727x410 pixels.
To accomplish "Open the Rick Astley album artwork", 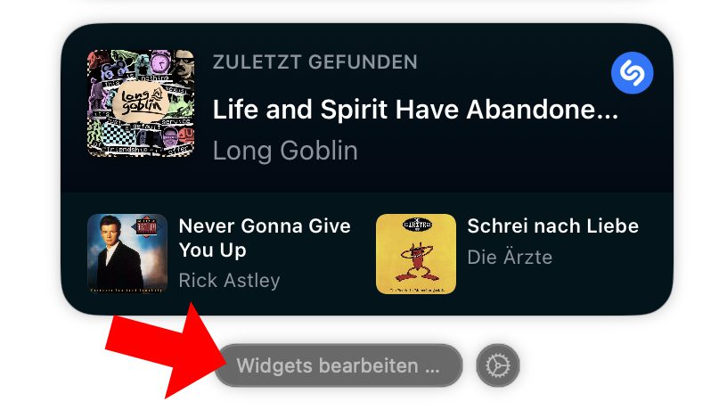I will pyautogui.click(x=127, y=254).
